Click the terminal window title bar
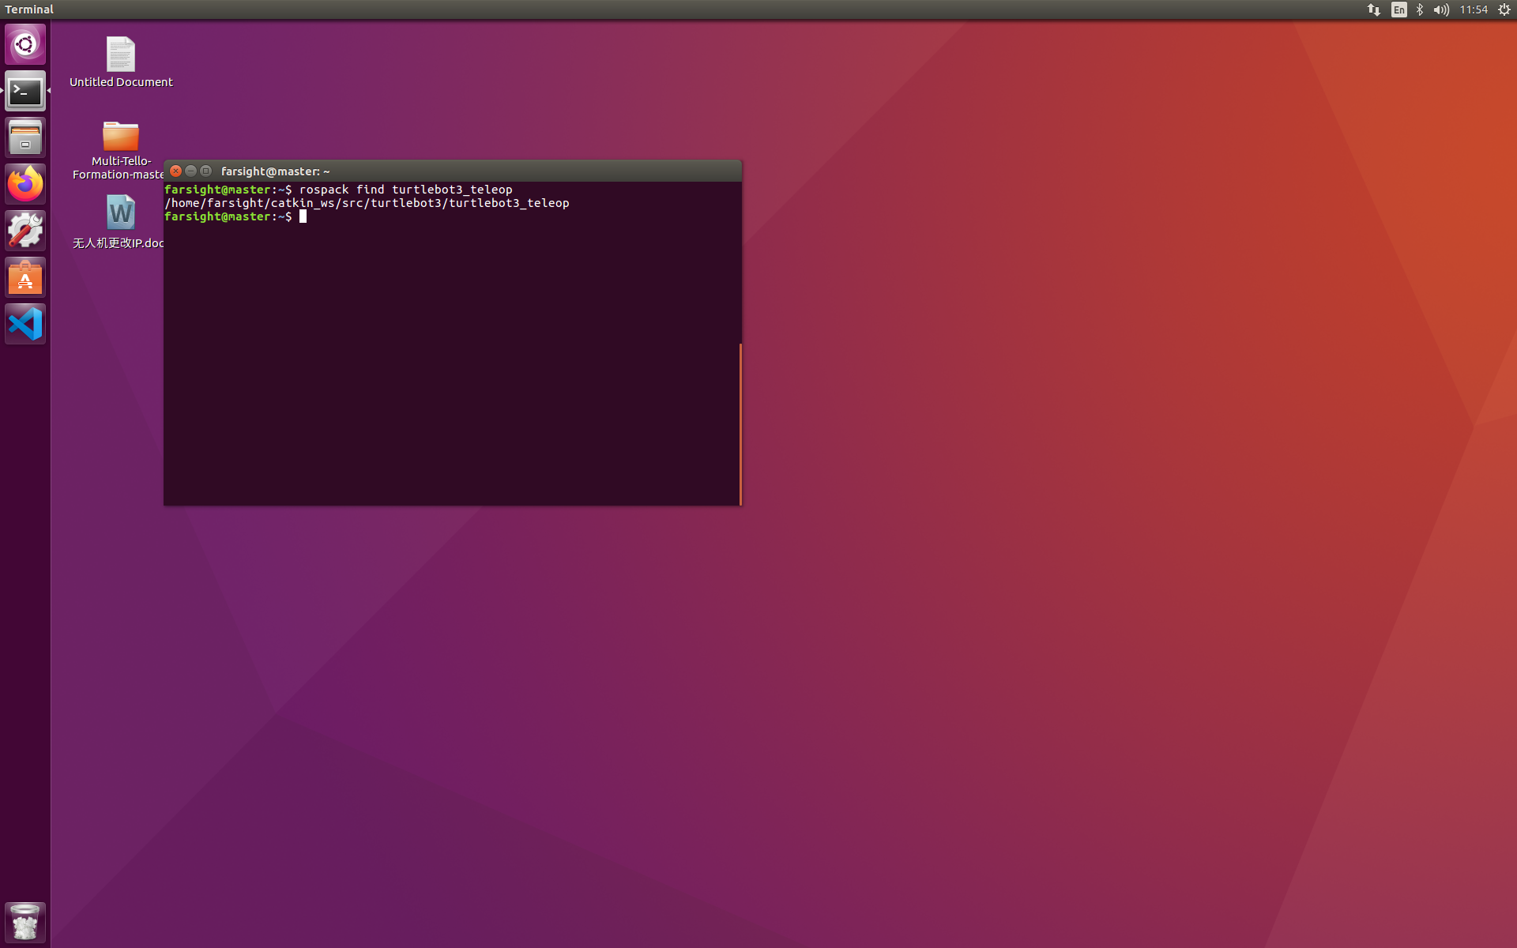The width and height of the screenshot is (1517, 948). (474, 171)
